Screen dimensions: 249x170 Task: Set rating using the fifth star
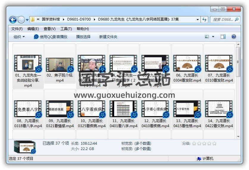coord(214,144)
